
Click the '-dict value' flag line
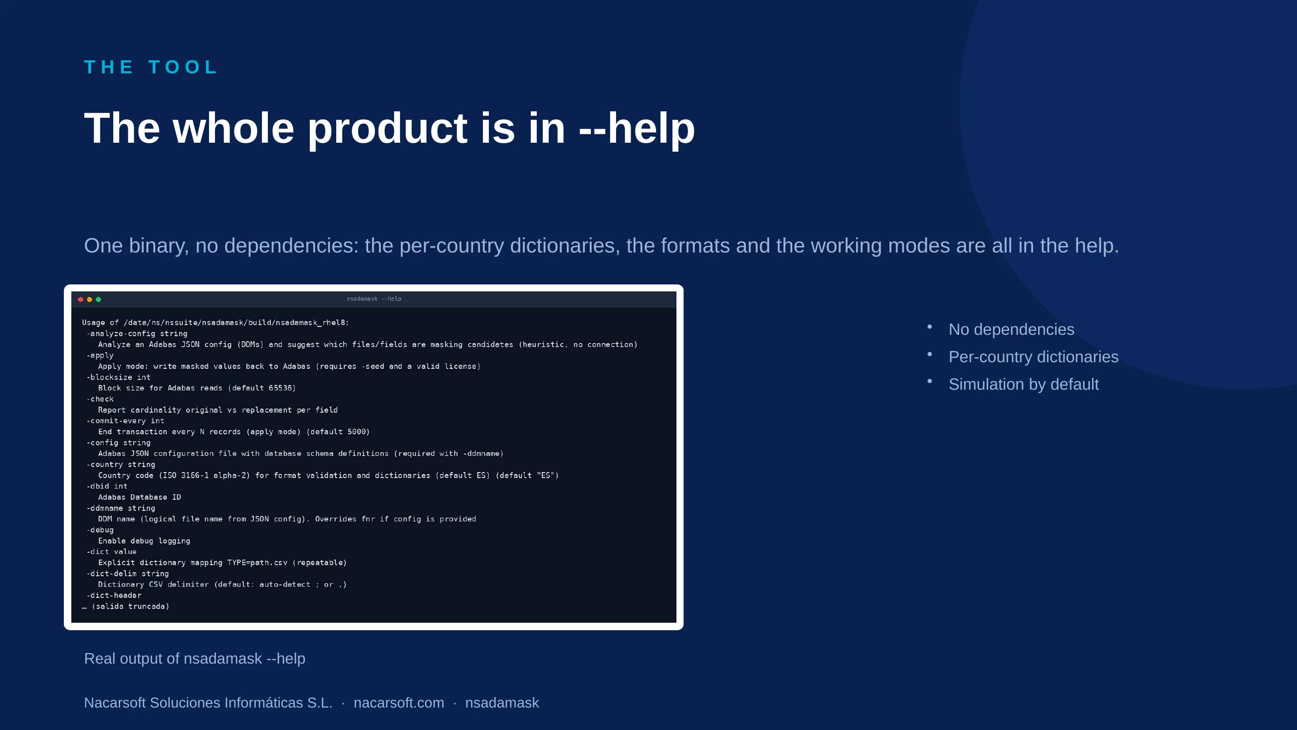click(x=111, y=552)
